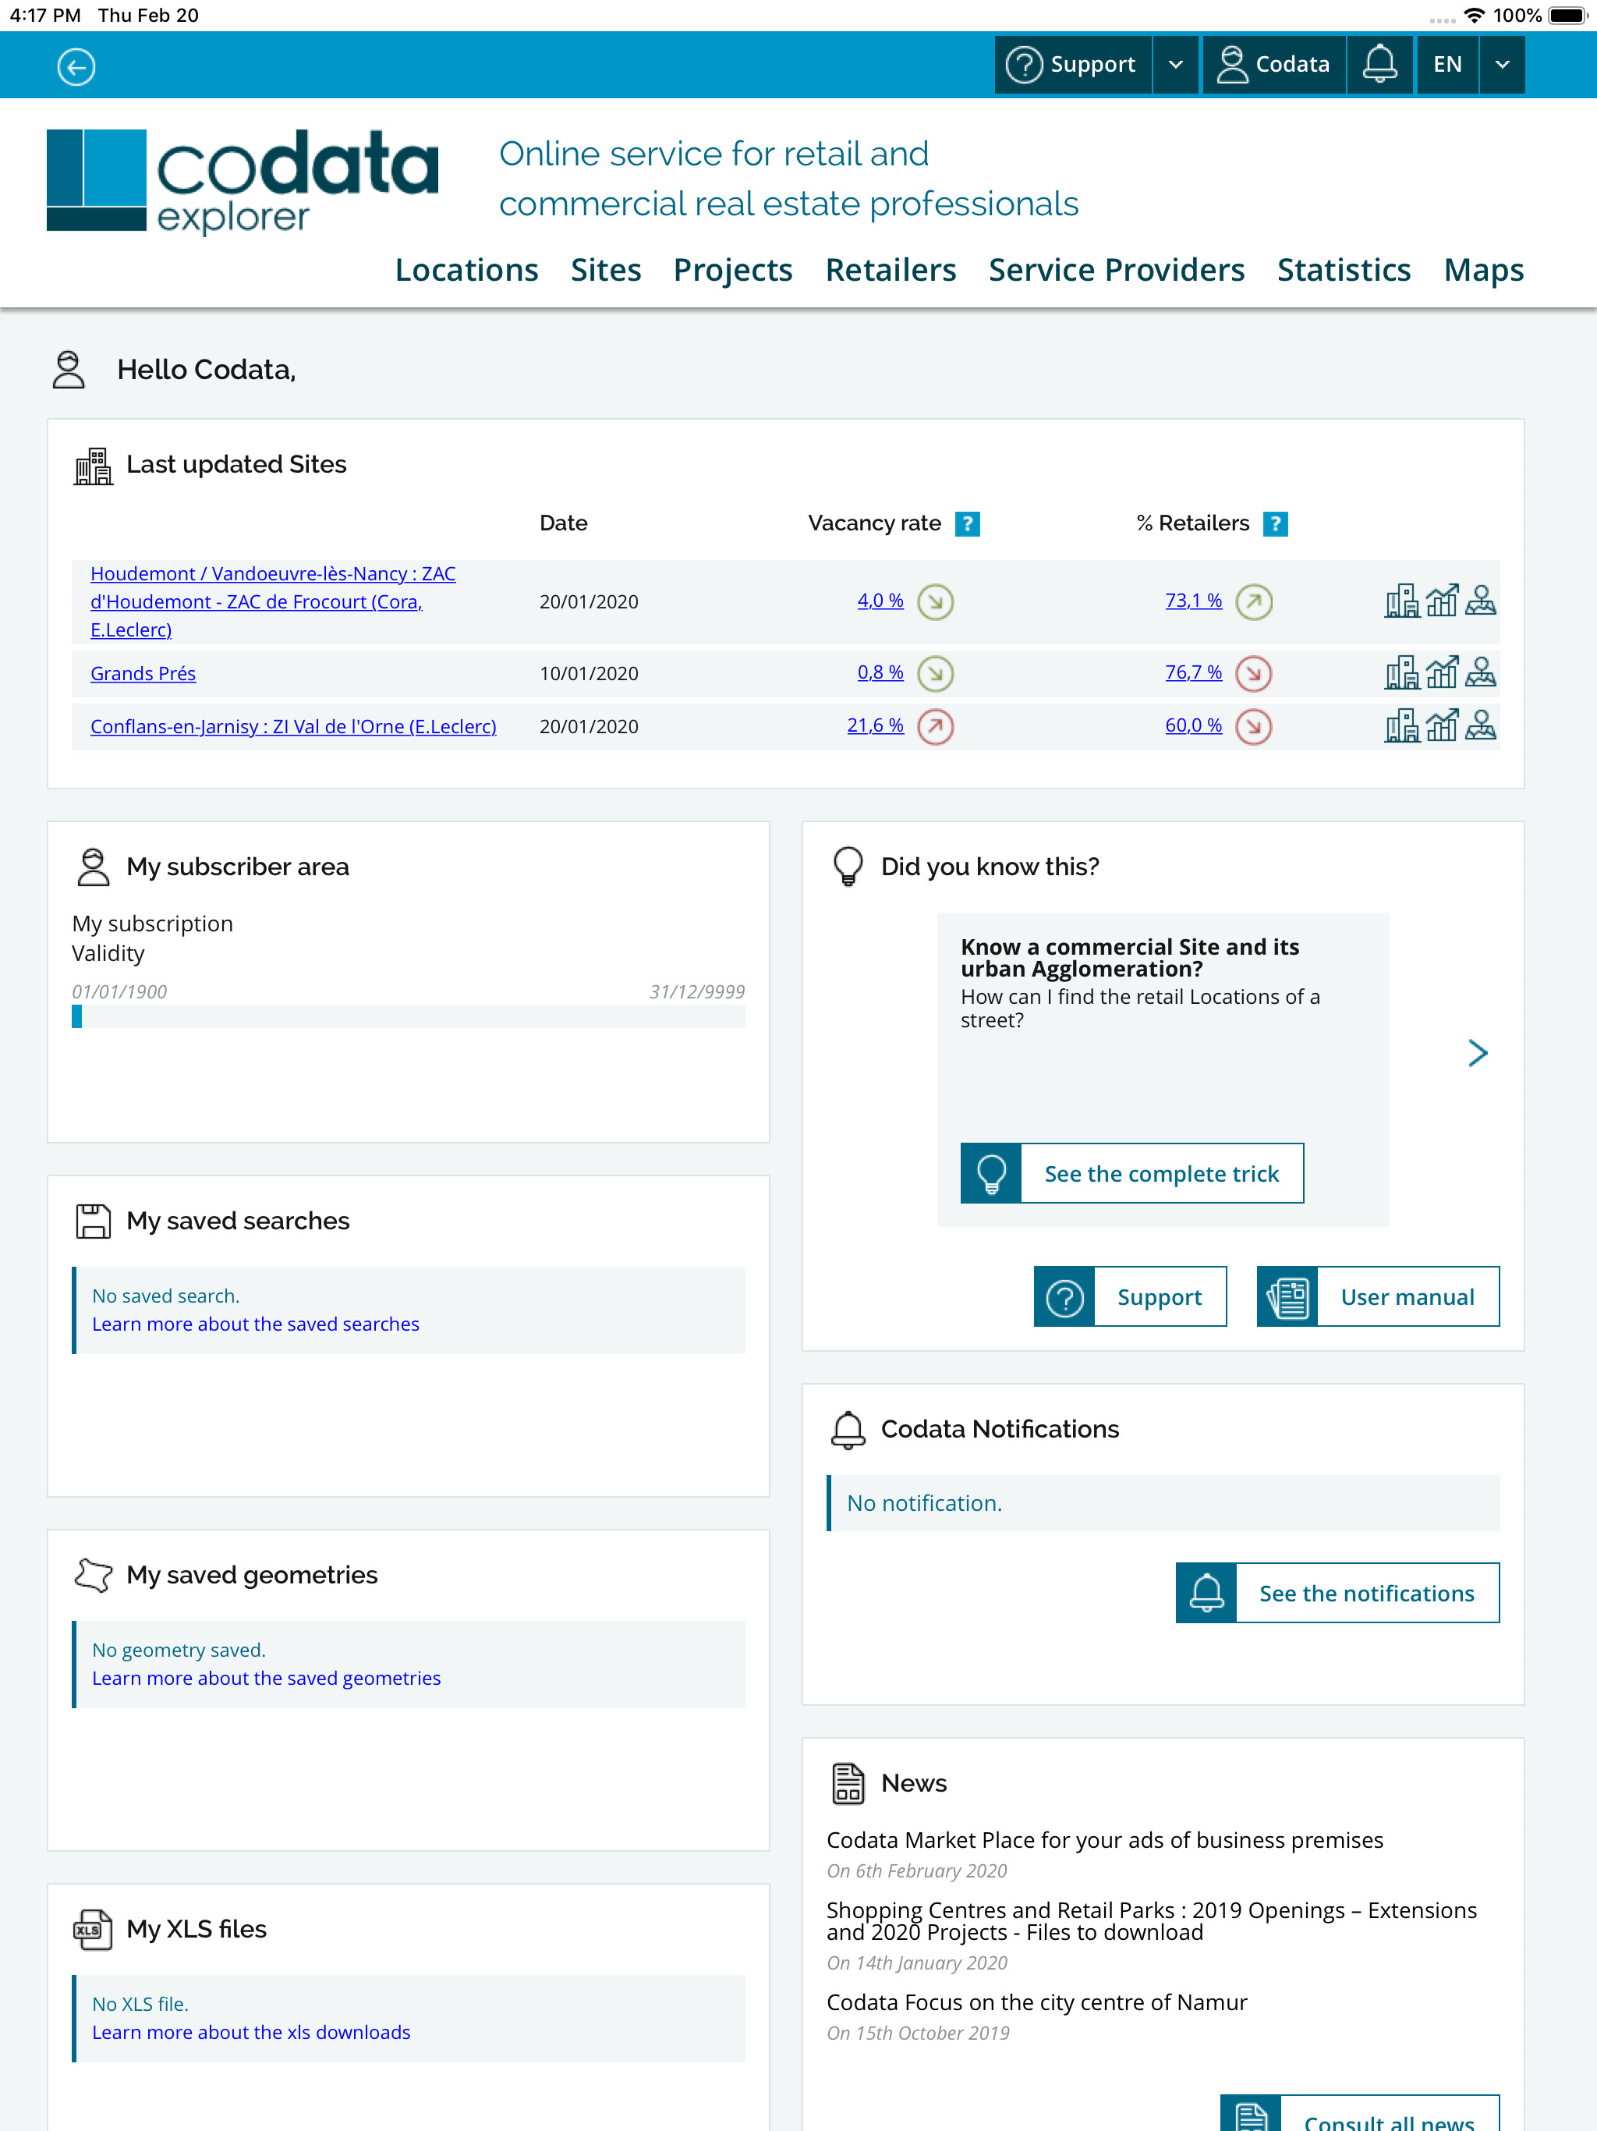The image size is (1597, 2131).
Task: Click the red trend arrow next to 76,7 %
Action: 1254,673
